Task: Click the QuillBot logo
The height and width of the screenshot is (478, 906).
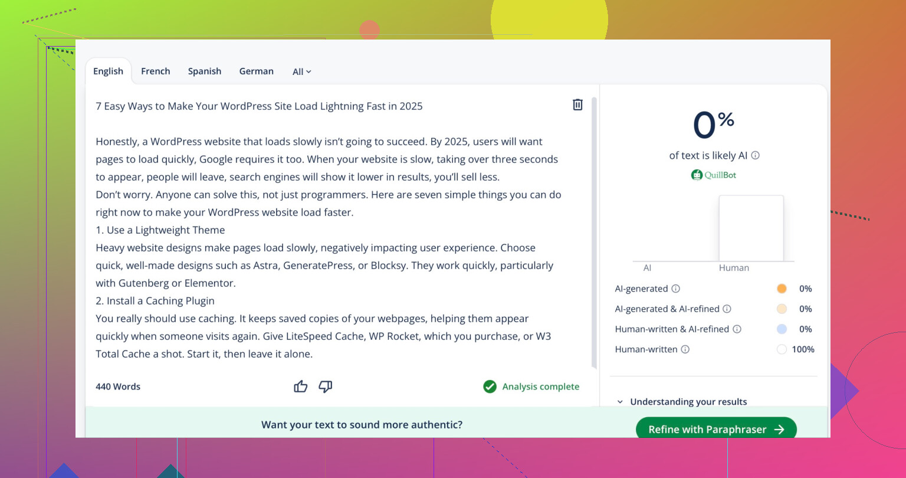Action: 714,175
